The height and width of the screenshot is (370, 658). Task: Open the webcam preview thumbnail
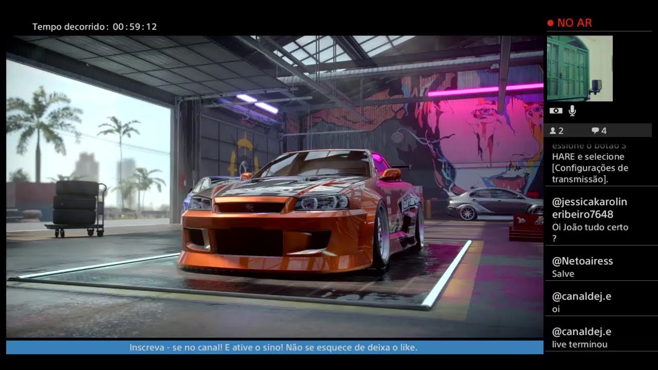tap(580, 68)
